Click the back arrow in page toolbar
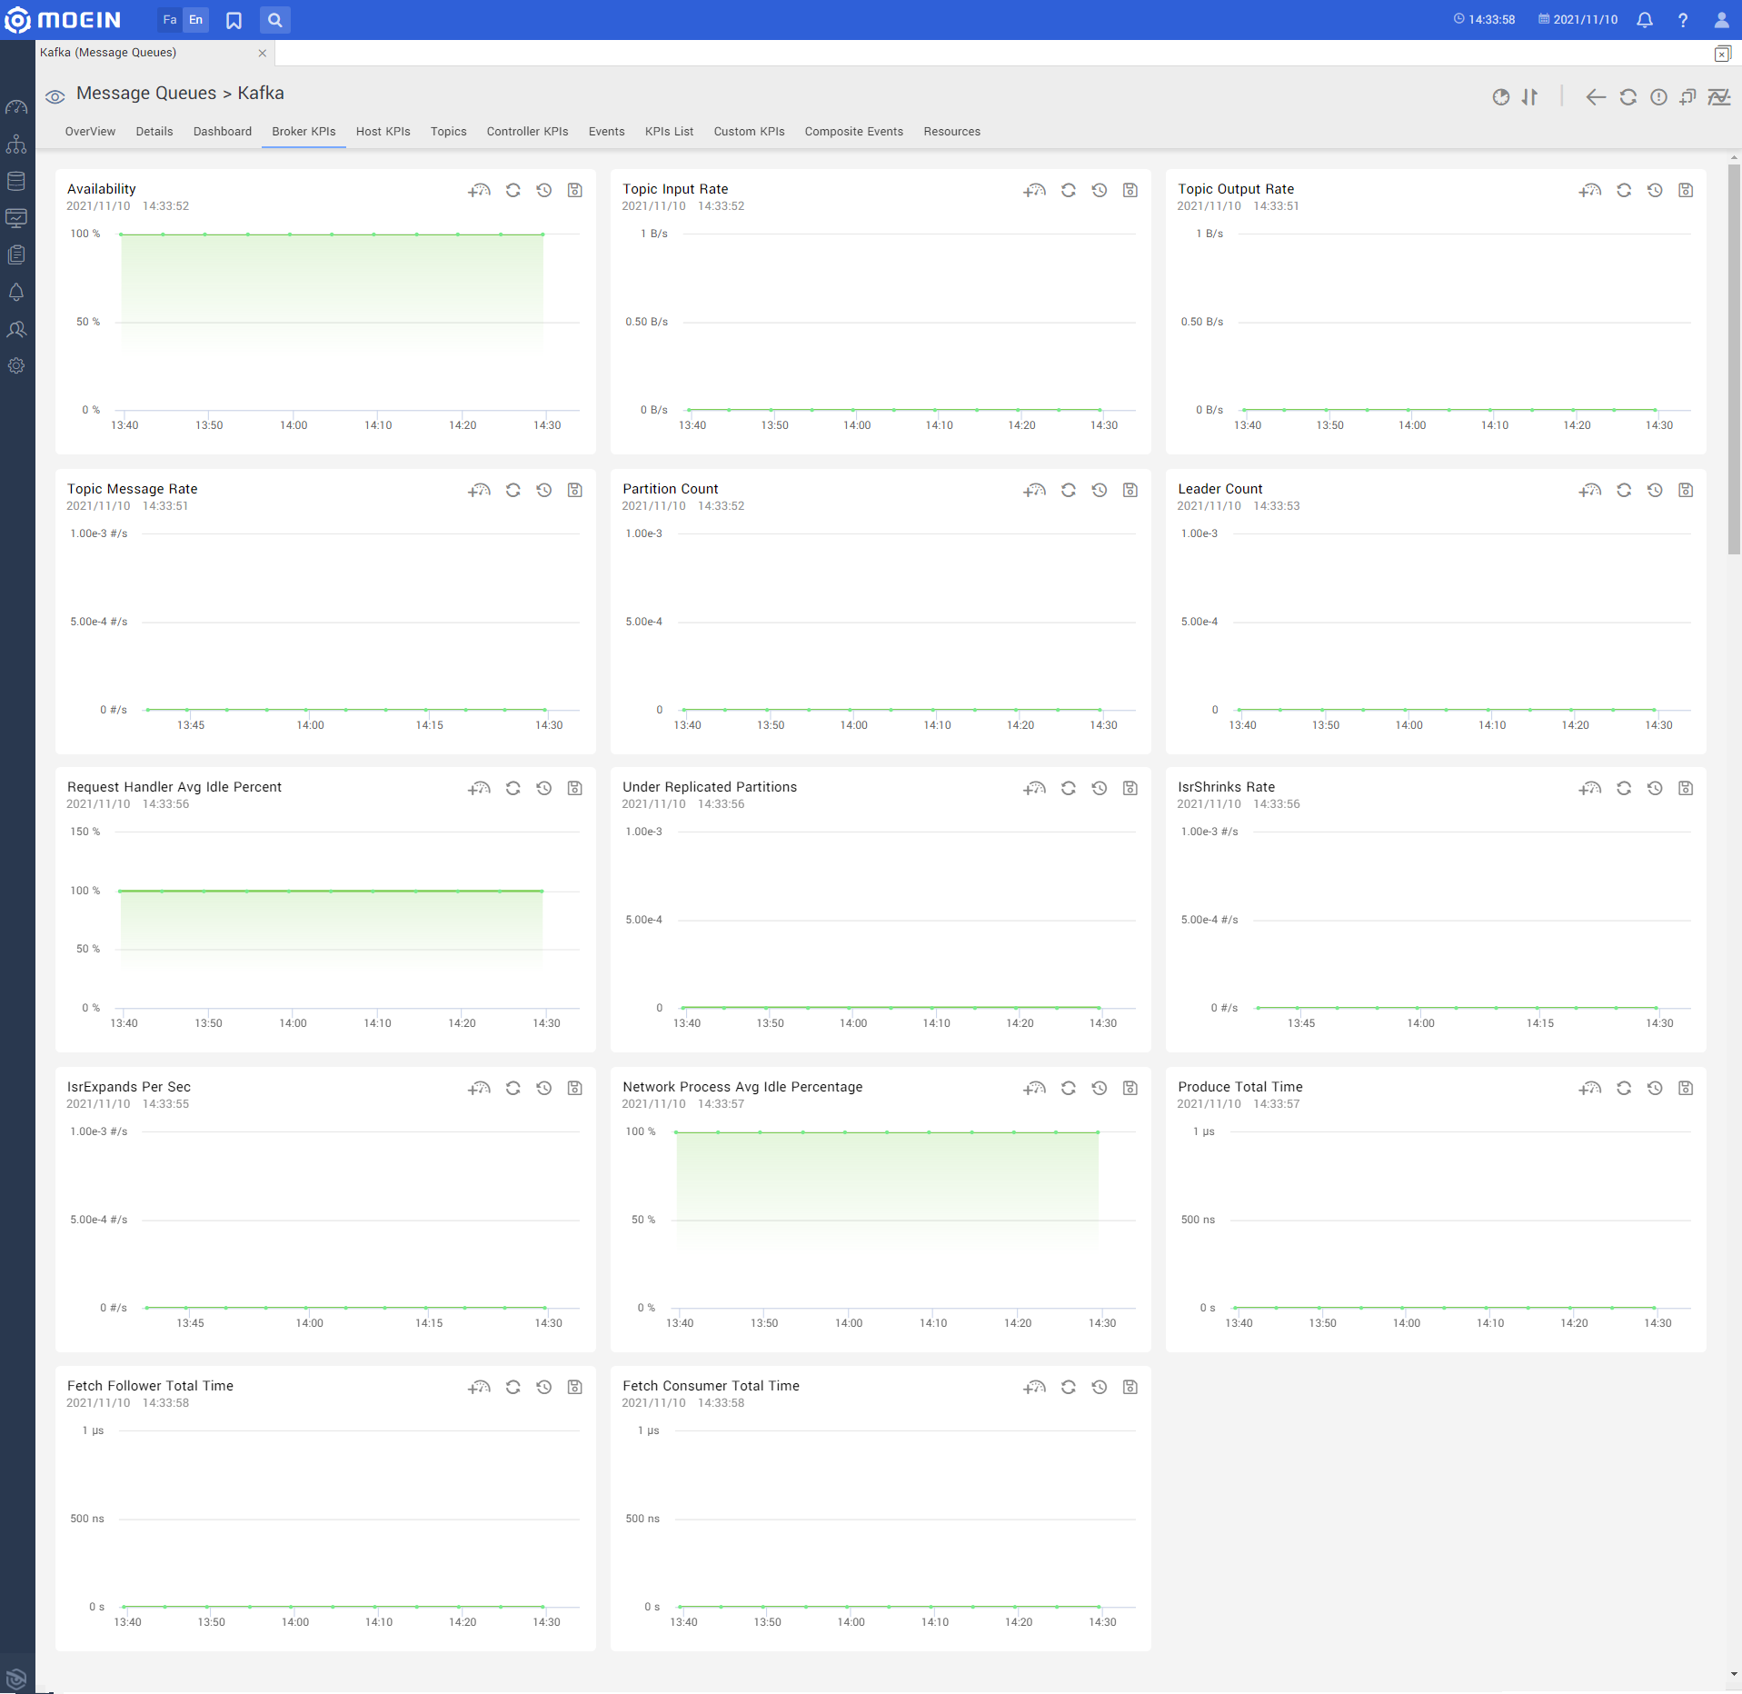The height and width of the screenshot is (1694, 1742). [1596, 97]
